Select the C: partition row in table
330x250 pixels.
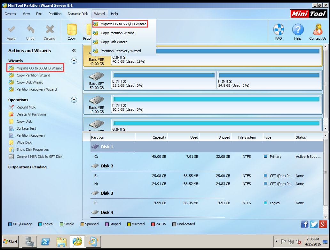point(207,157)
